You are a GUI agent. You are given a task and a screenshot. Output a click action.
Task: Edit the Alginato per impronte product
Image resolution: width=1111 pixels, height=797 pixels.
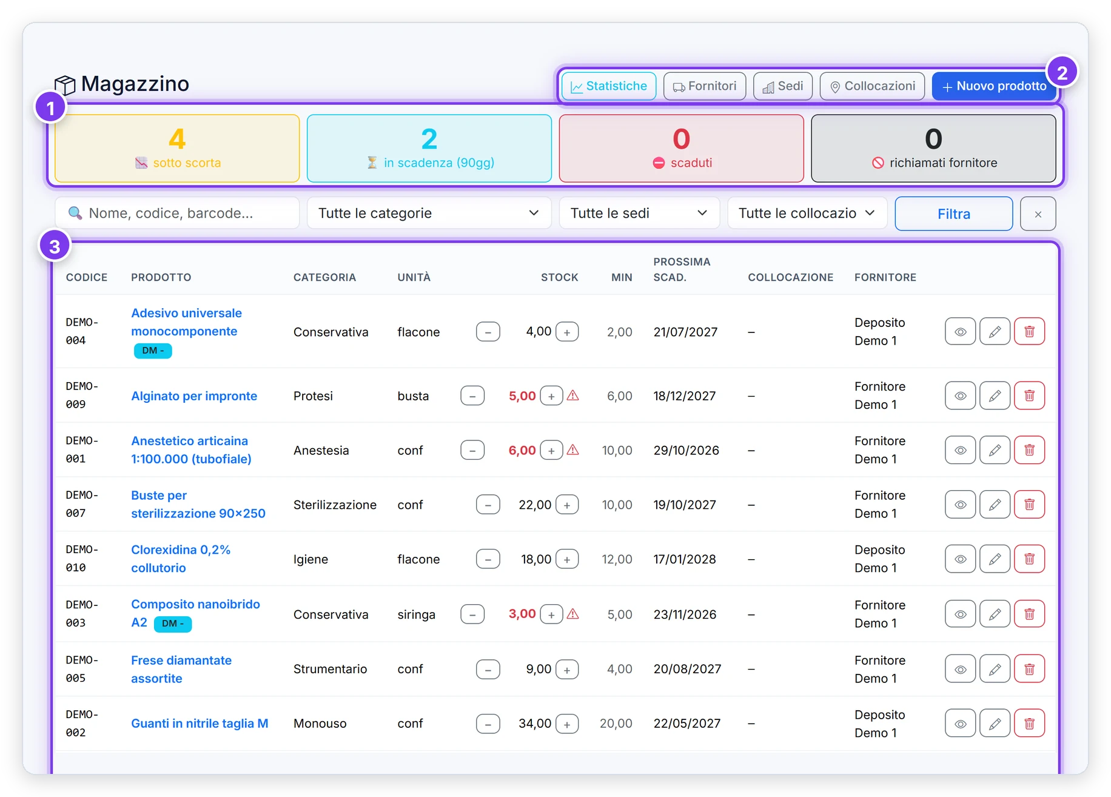(x=995, y=395)
